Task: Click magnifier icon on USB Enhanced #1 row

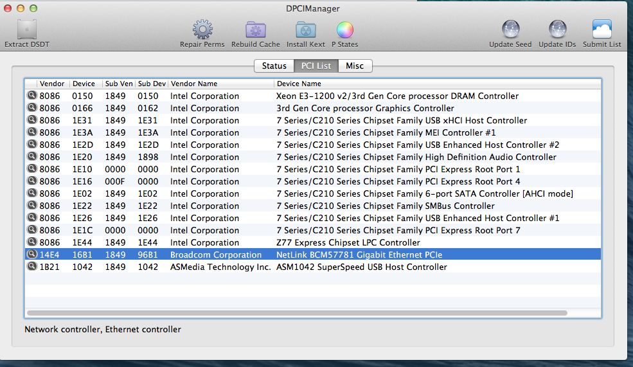Action: point(31,217)
